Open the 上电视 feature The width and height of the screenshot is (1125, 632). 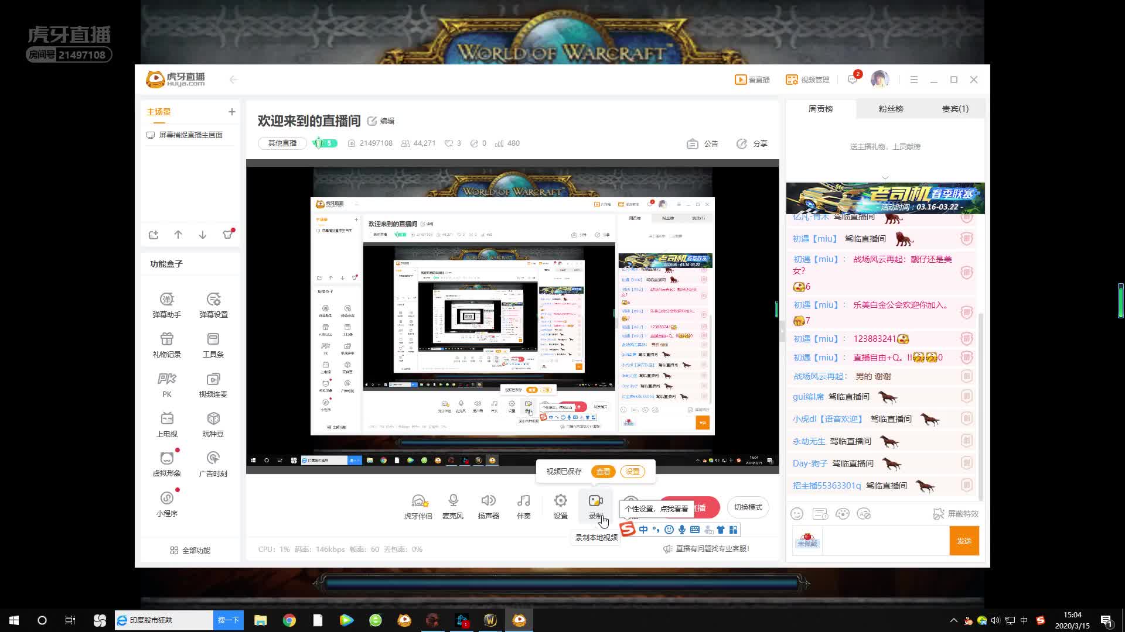coord(167,425)
